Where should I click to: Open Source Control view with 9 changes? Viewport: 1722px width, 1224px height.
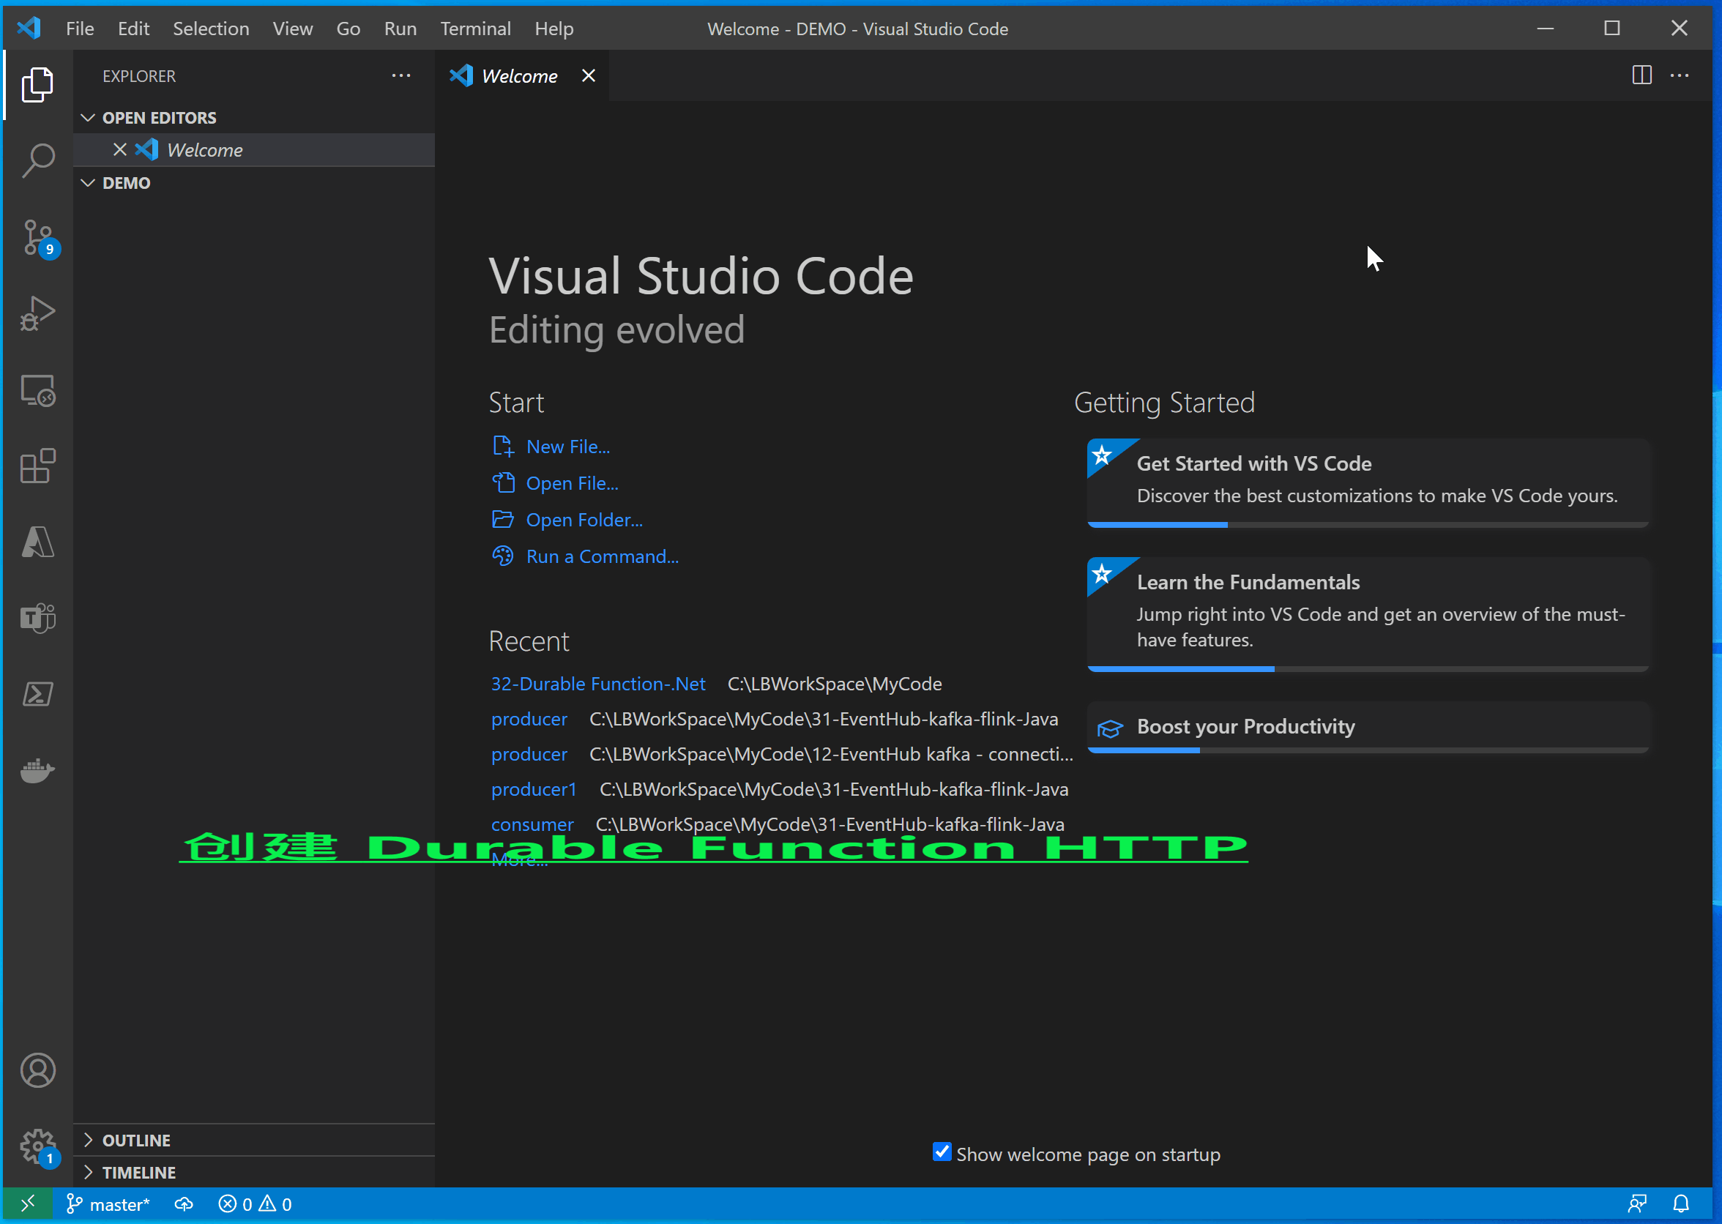click(37, 236)
